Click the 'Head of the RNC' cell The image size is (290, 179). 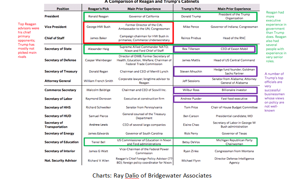pos(234,38)
